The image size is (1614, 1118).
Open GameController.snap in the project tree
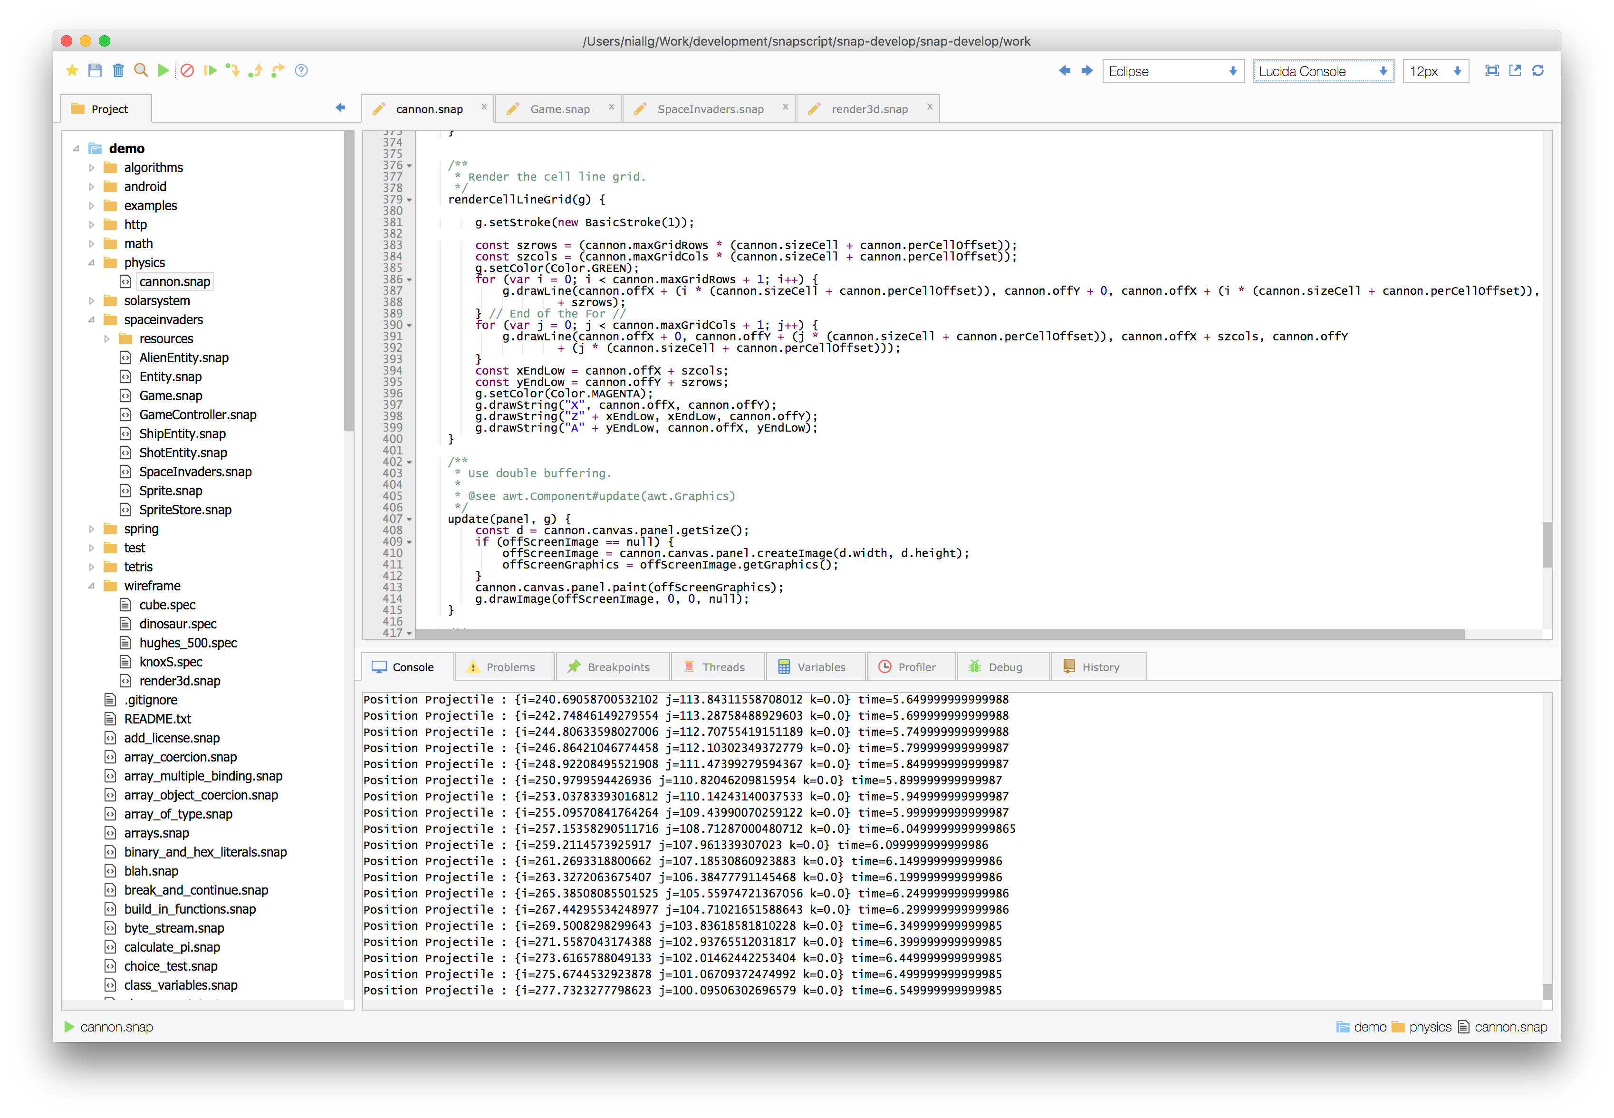tap(197, 414)
